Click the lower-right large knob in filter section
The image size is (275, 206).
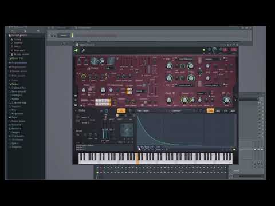point(191,78)
